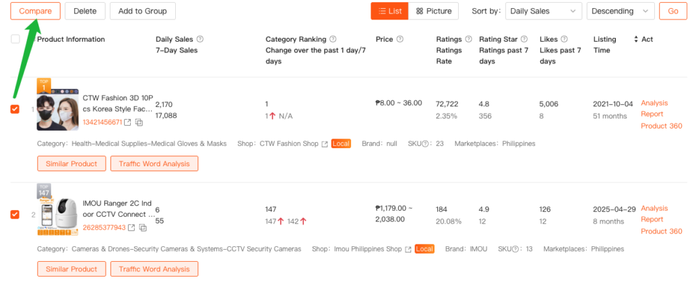The width and height of the screenshot is (690, 282).
Task: Click the help icon beside Category Ranking
Action: tap(334, 40)
